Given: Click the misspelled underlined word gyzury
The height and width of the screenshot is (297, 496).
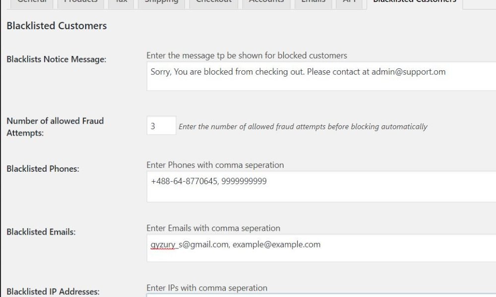Looking at the screenshot, I should click(163, 245).
